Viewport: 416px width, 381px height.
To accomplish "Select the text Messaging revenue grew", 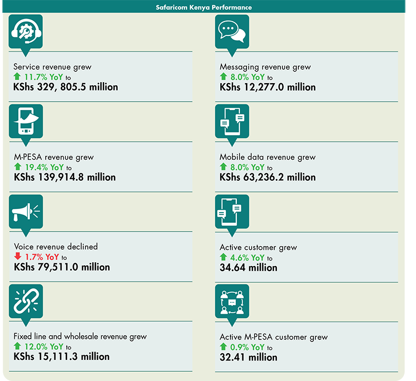I will [265, 67].
